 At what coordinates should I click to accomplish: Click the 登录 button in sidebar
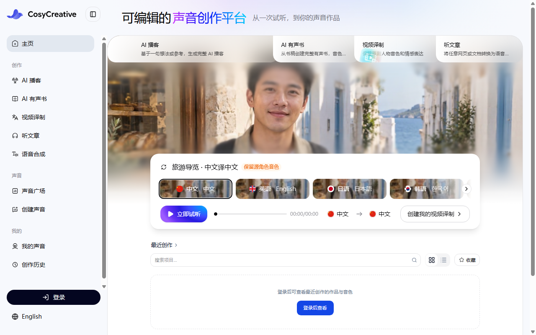[54, 297]
